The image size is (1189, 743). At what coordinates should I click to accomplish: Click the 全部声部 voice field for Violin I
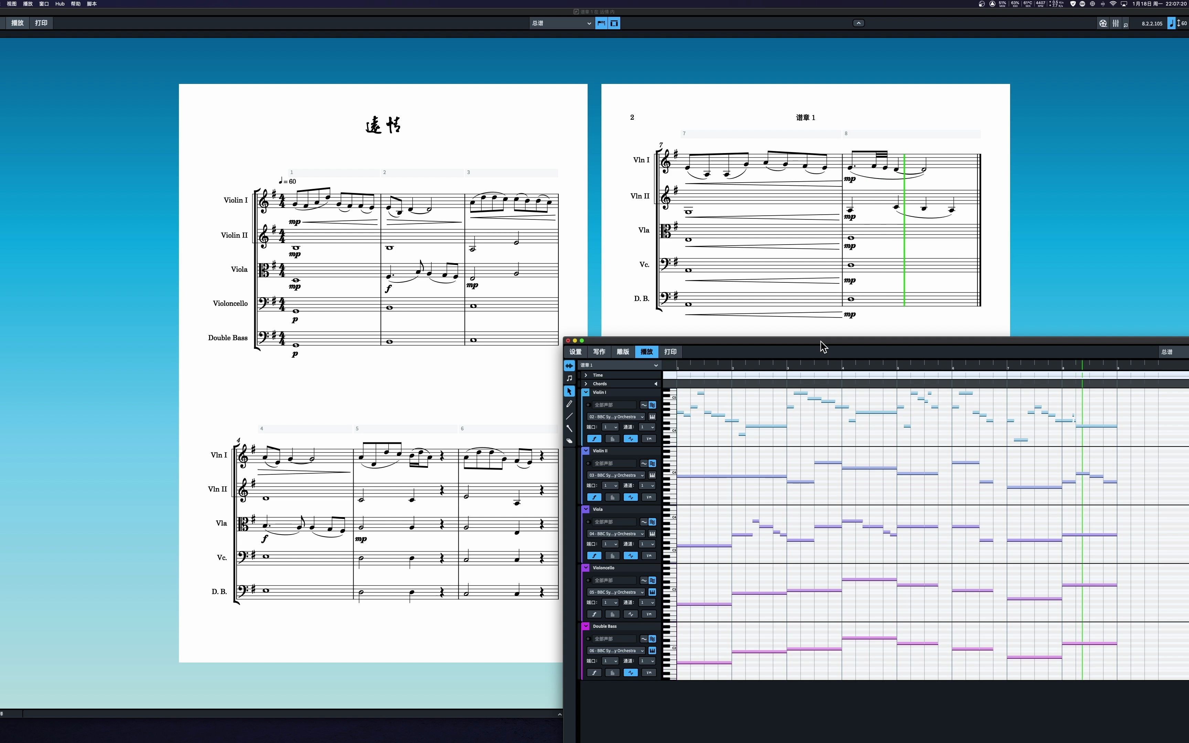click(x=614, y=405)
